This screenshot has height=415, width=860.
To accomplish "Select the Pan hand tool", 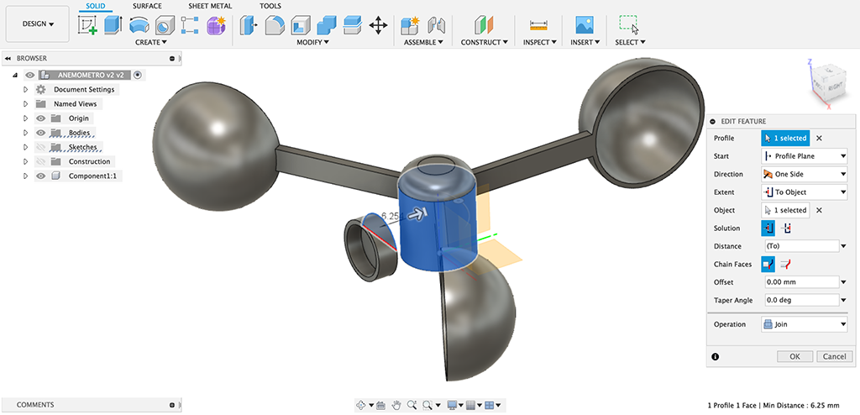I will 397,405.
